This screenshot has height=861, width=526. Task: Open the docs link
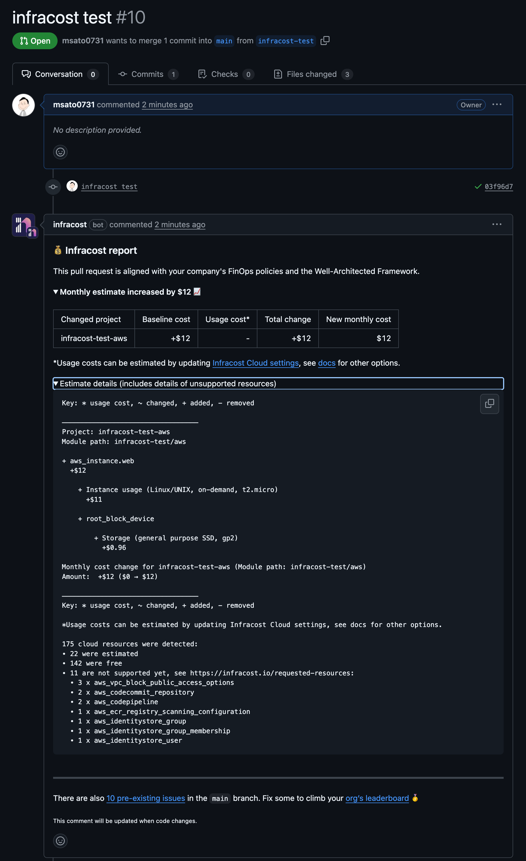point(326,363)
